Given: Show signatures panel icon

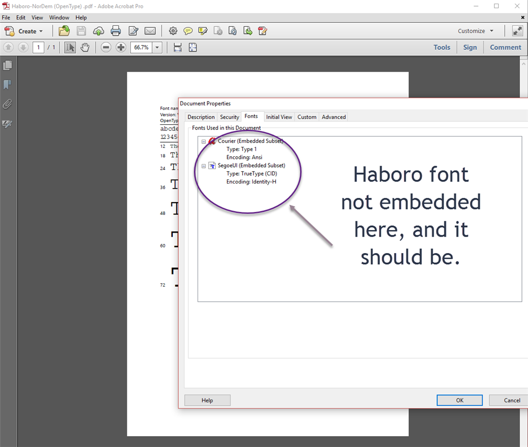Looking at the screenshot, I should coord(7,124).
